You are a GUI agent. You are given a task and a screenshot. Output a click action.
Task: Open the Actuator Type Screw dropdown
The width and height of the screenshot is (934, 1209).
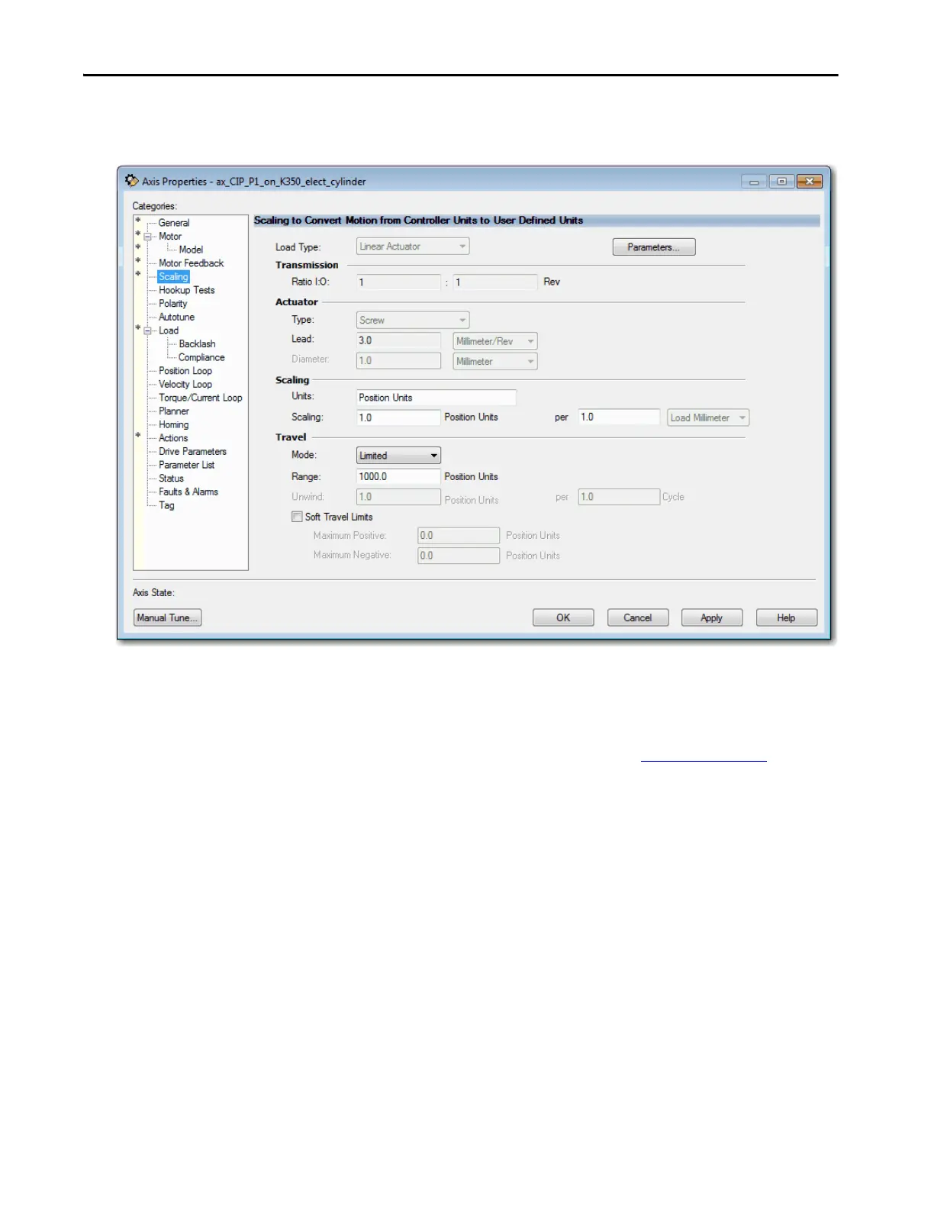point(413,321)
